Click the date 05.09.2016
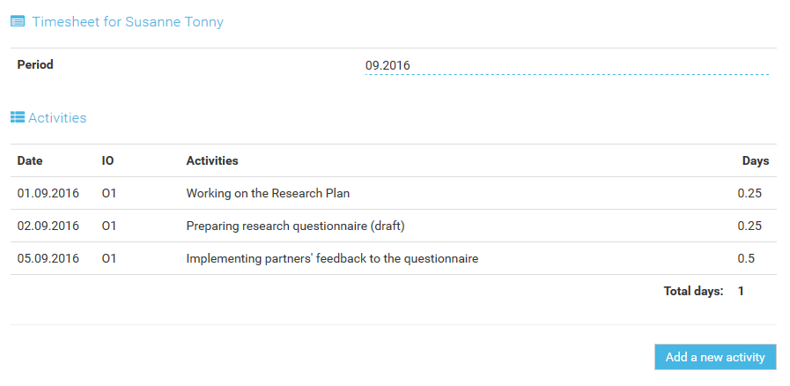Viewport: 790px width, 386px height. 48,258
